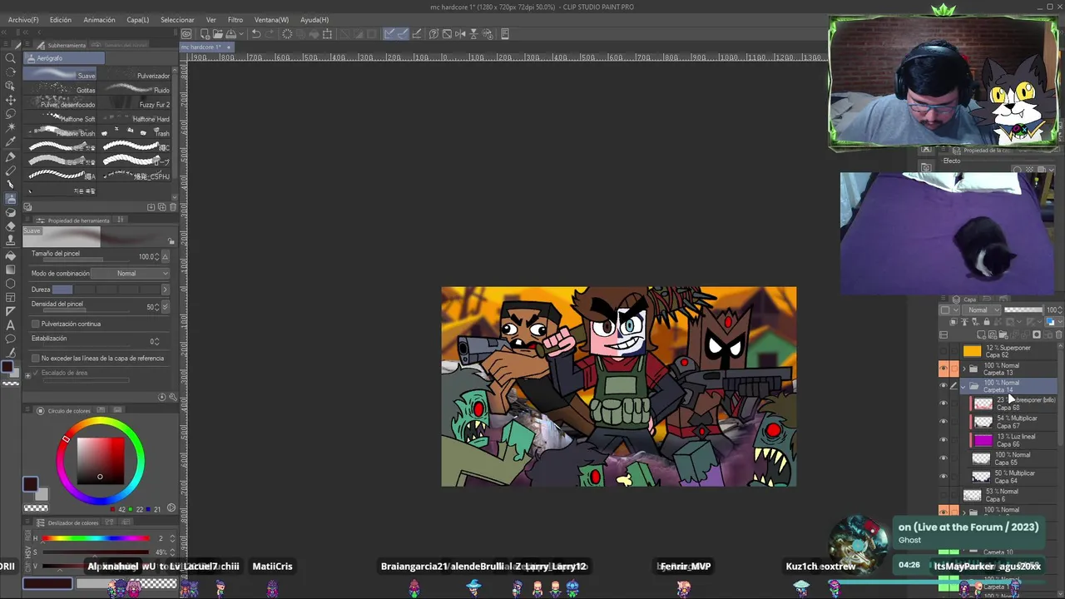Hide layer Capa 67
1065x599 pixels.
[x=944, y=422]
